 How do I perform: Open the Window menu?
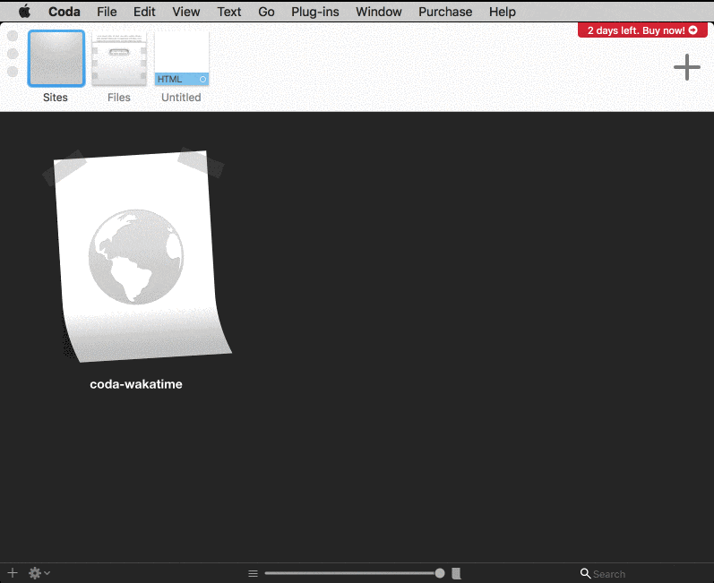coord(378,12)
